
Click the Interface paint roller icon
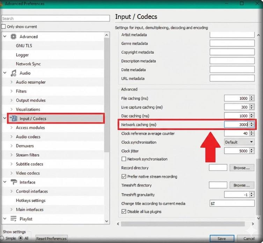click(x=14, y=182)
